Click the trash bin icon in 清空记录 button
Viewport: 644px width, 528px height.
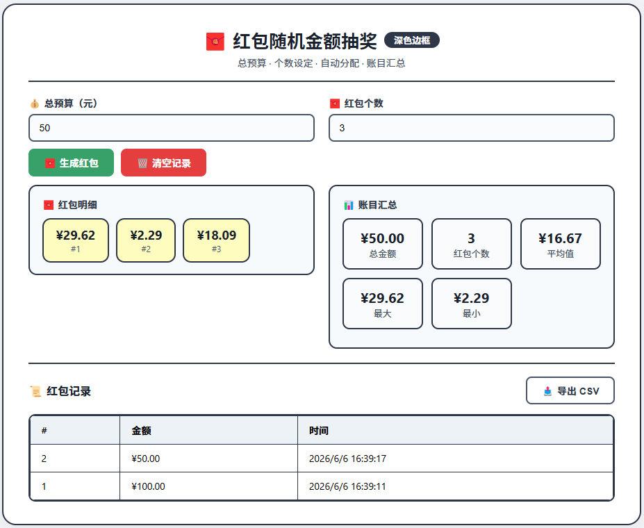142,163
